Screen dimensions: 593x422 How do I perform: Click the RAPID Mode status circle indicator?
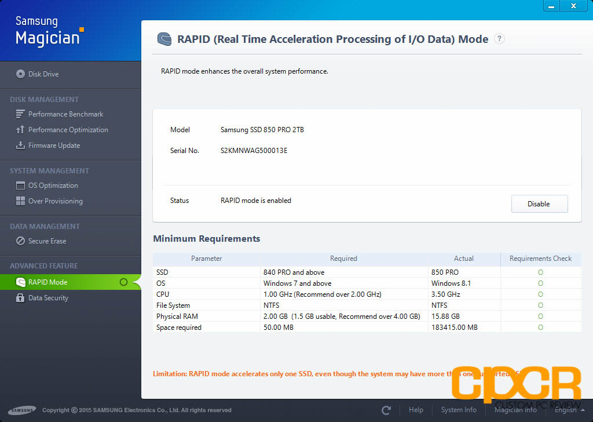(x=123, y=282)
